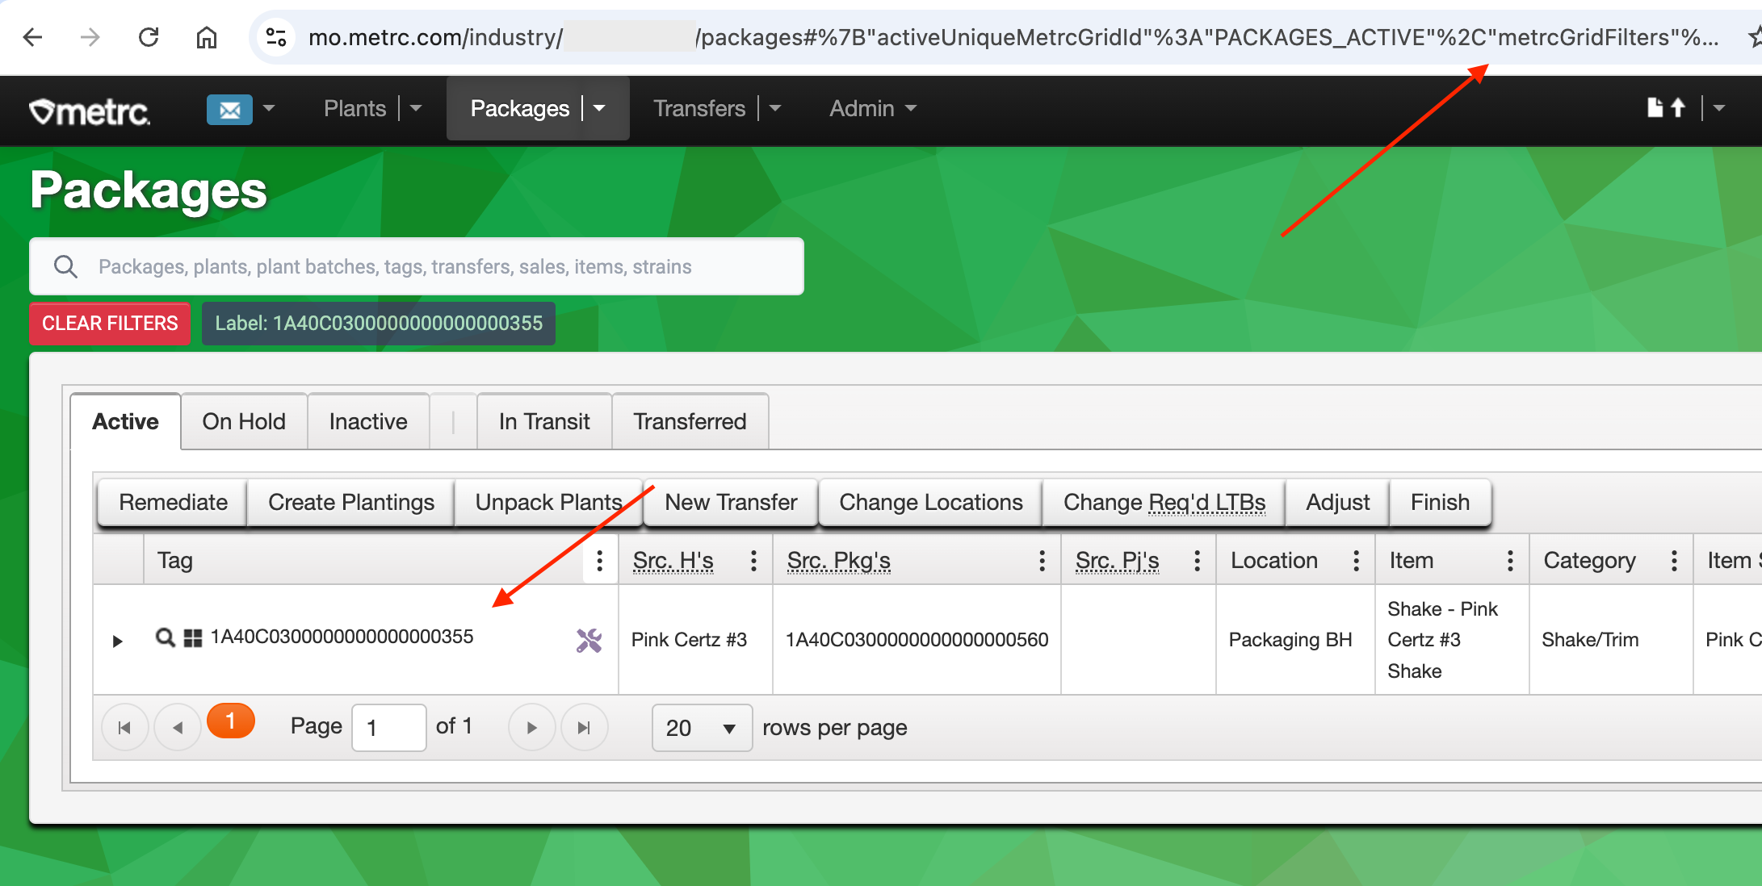Open Tag column options menu
Viewport: 1762px width, 886px height.
[599, 561]
